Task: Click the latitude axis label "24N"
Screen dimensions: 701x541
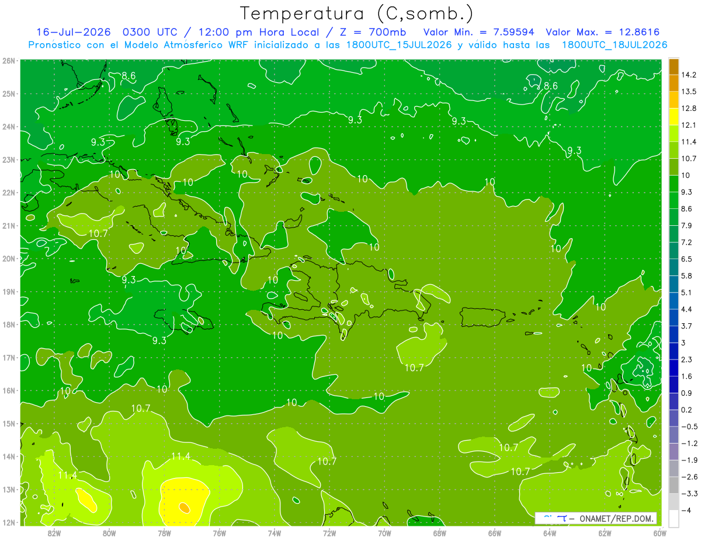Action: tap(8, 127)
